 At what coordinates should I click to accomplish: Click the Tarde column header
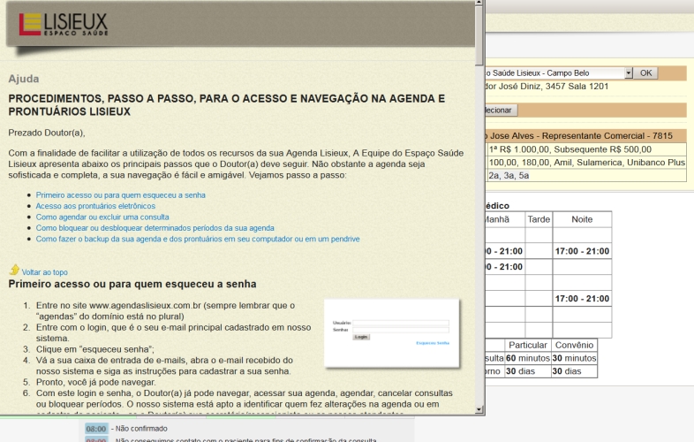pyautogui.click(x=539, y=219)
